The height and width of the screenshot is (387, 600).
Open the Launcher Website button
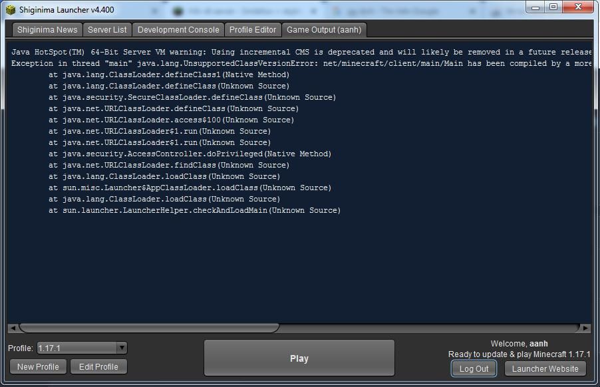[x=545, y=368]
